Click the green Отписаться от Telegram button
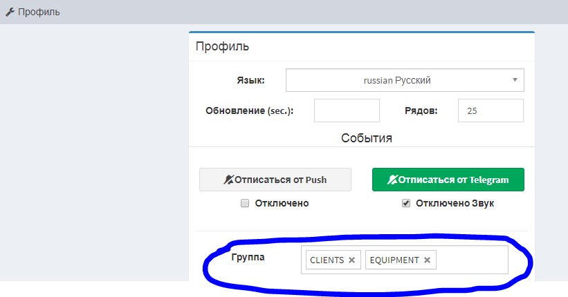 (x=448, y=180)
